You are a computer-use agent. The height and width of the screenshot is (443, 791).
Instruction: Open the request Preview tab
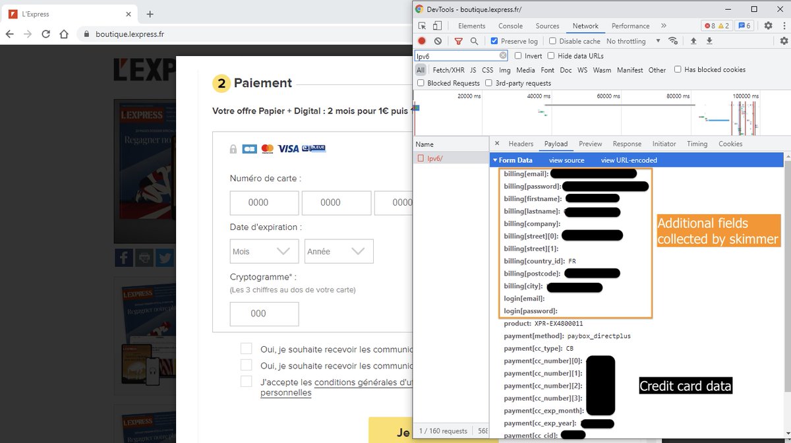pyautogui.click(x=590, y=144)
